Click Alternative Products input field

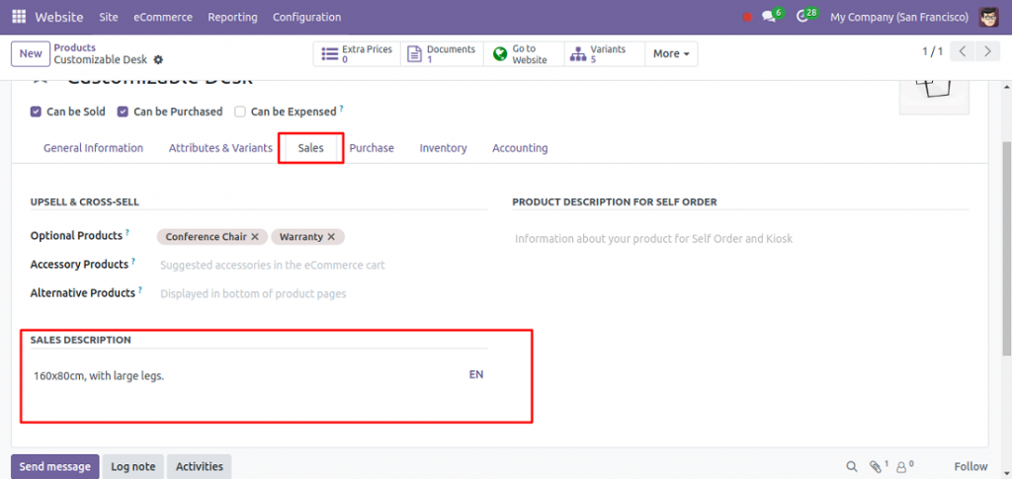pyautogui.click(x=322, y=294)
